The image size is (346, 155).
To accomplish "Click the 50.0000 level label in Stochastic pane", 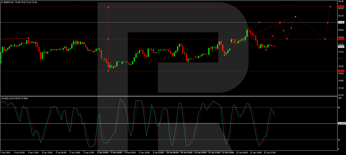I will click(341, 123).
